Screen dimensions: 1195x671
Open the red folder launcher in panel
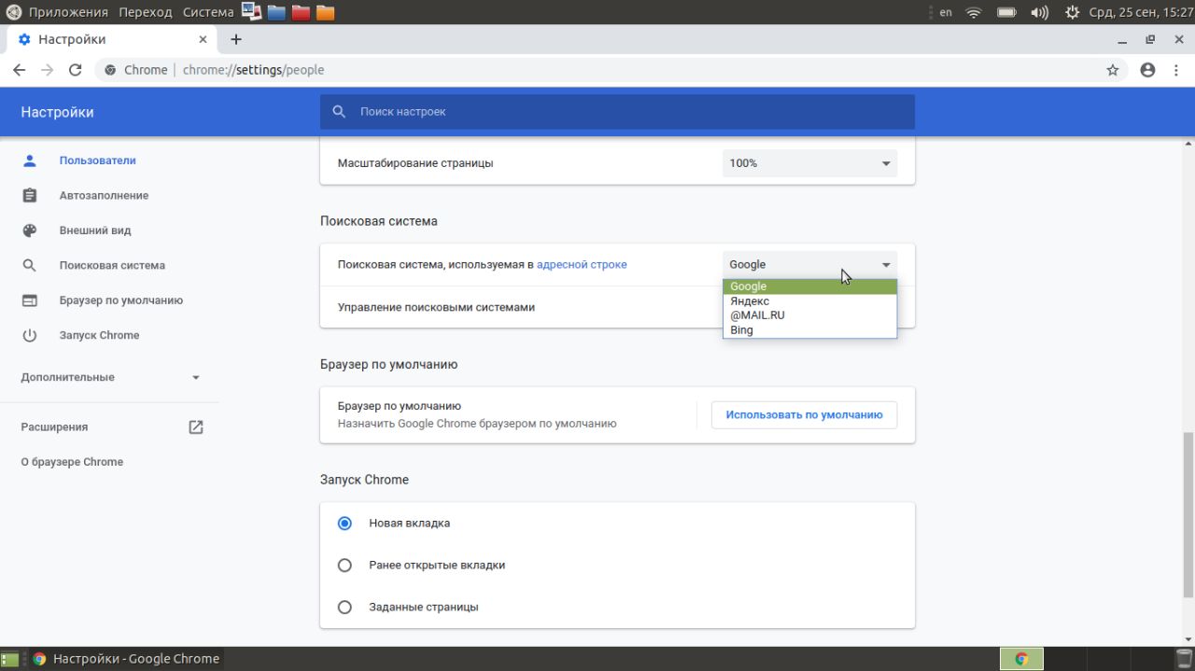point(301,12)
